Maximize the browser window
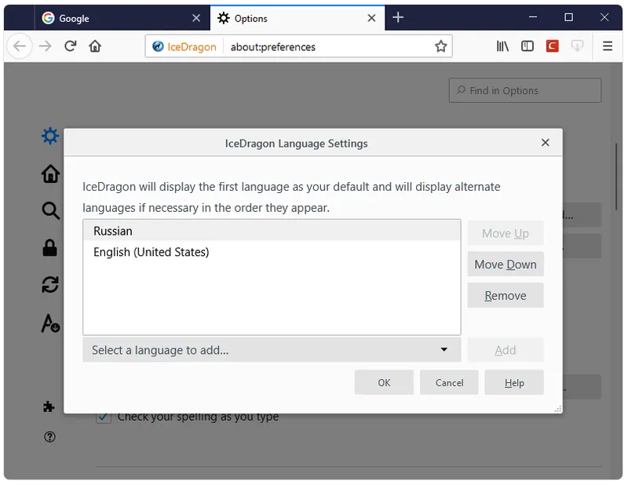The height and width of the screenshot is (485, 628). 568,17
